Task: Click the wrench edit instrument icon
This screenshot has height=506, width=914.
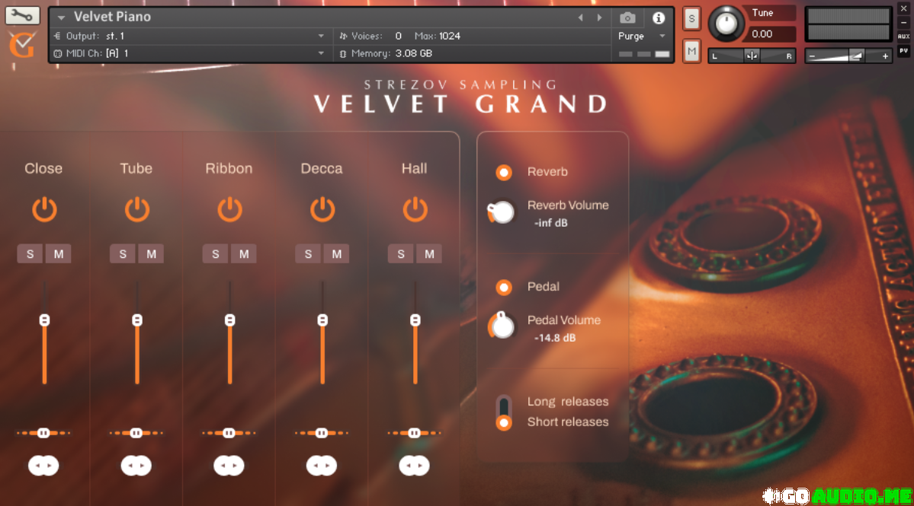Action: (23, 16)
